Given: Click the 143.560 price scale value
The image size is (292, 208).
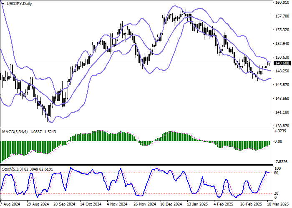Looking at the screenshot, I should tap(282, 99).
